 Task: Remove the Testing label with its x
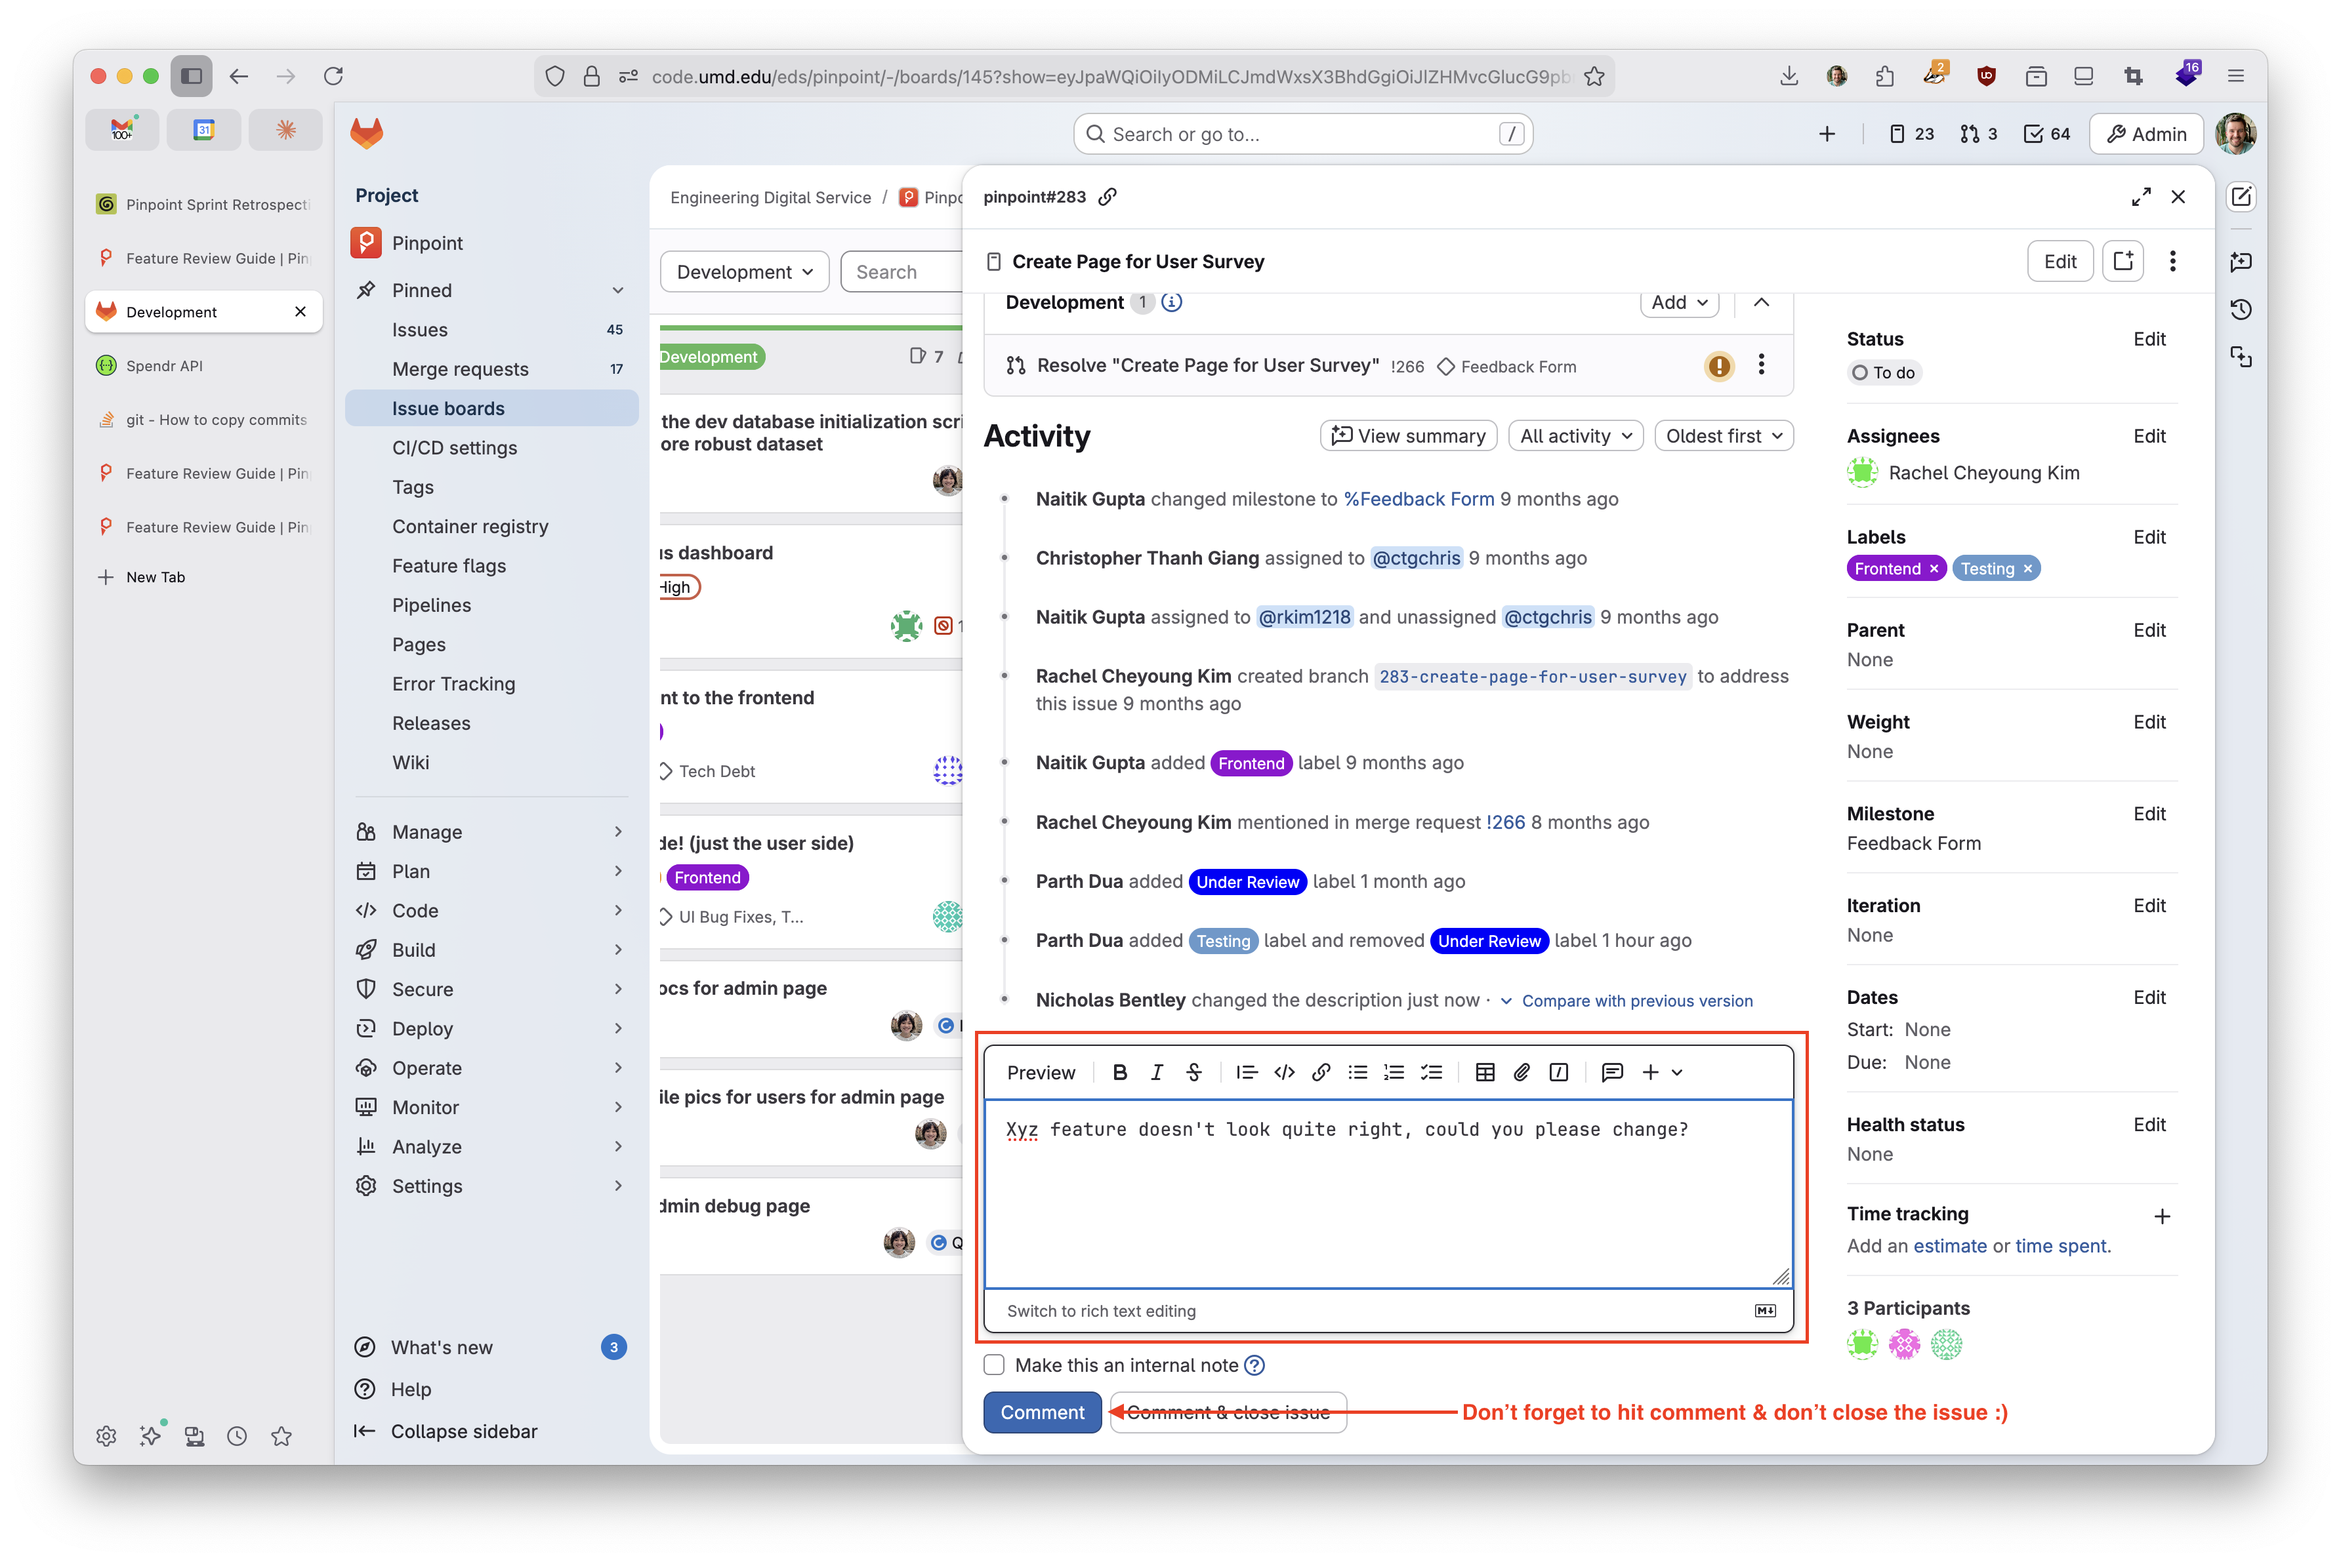2027,568
